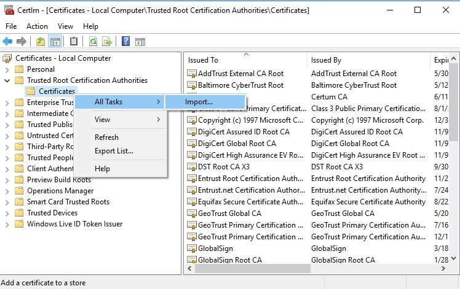Open the Action menu in menu bar
The image size is (460, 289).
pyautogui.click(x=37, y=26)
